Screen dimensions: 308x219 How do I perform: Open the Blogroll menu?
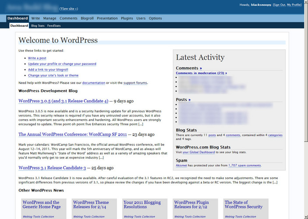(87, 18)
